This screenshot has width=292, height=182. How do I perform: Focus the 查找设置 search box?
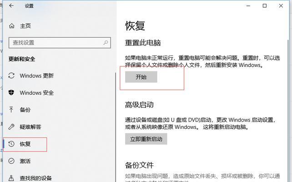coord(60,43)
